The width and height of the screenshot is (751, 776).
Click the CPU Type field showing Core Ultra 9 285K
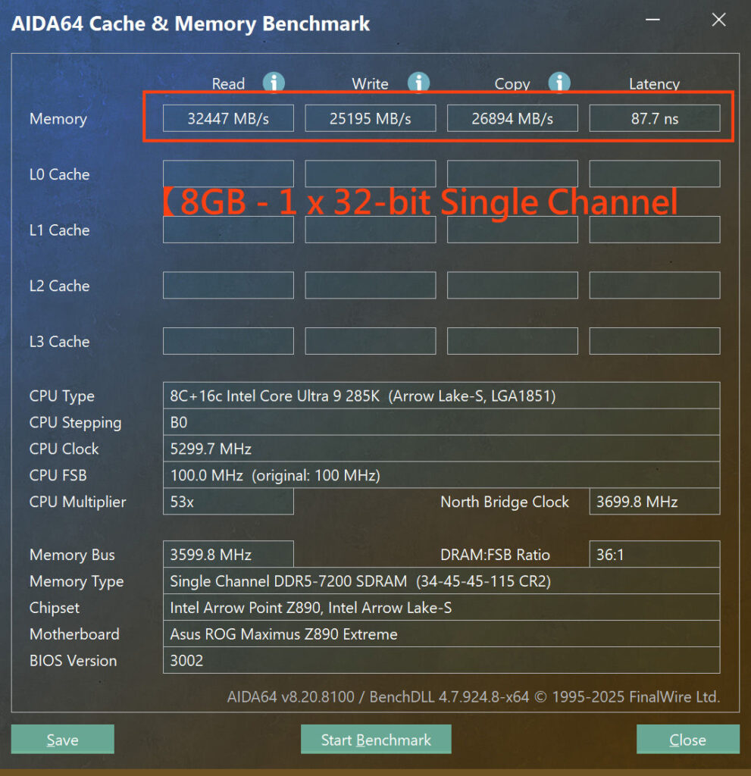pos(441,396)
